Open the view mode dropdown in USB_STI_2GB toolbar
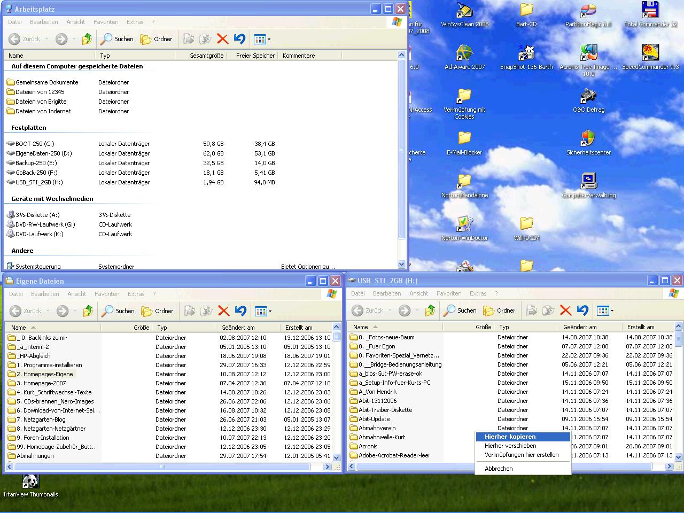Screen dimensions: 684x513 [605, 310]
